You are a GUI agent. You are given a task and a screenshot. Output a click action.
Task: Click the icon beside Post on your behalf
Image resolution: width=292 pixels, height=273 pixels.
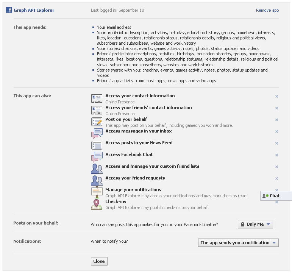97,122
